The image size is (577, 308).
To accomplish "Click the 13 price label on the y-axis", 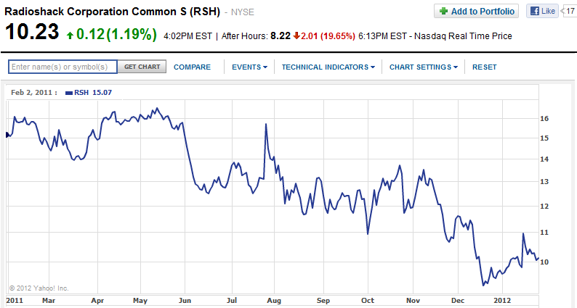I will pos(544,181).
